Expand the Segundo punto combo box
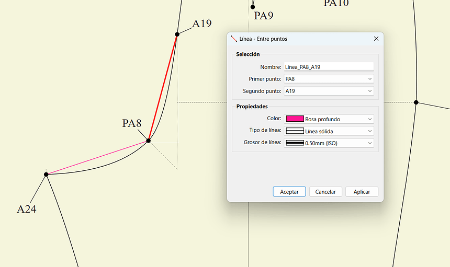This screenshot has width=450, height=267. 328,91
